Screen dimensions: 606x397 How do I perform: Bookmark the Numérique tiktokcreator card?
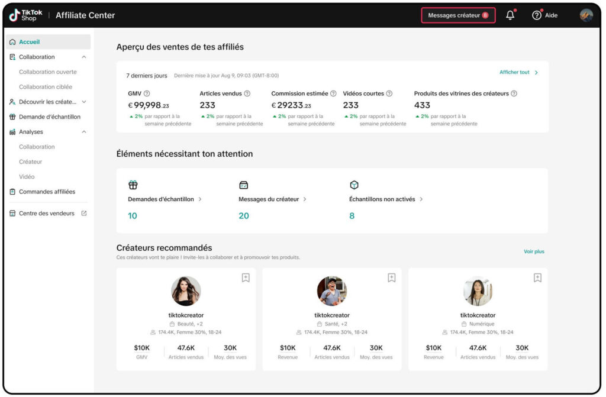click(x=537, y=278)
